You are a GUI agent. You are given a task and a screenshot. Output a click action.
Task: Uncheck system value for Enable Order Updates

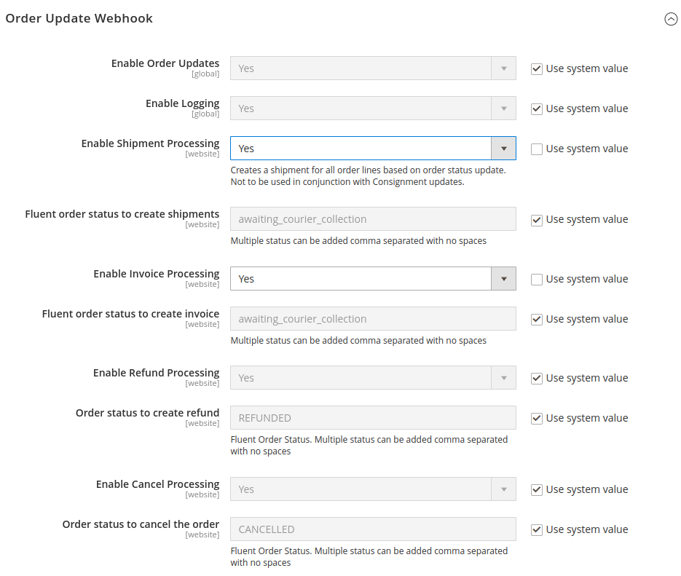point(537,69)
